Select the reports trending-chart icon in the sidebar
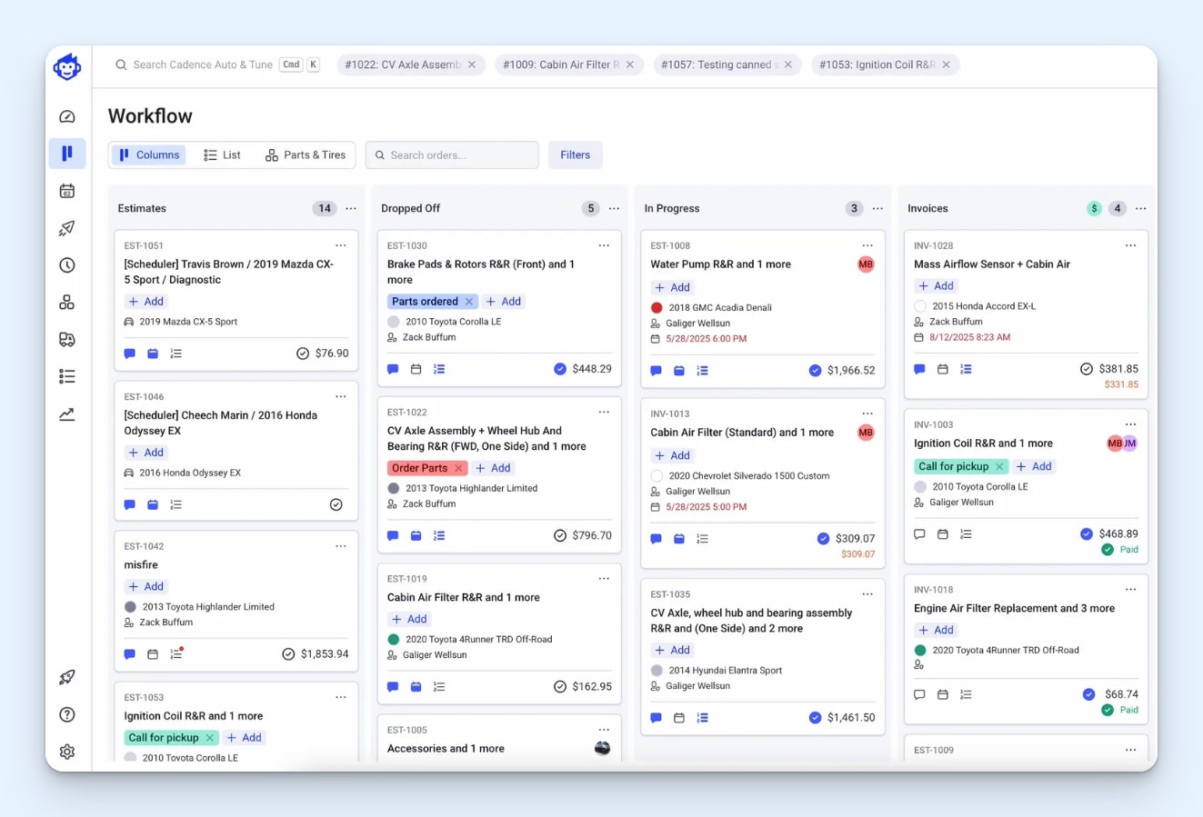1203x817 pixels. [67, 413]
